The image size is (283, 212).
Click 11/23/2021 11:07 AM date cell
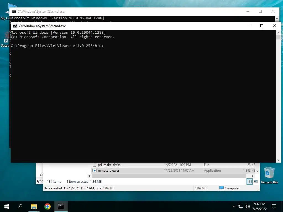tap(179, 171)
